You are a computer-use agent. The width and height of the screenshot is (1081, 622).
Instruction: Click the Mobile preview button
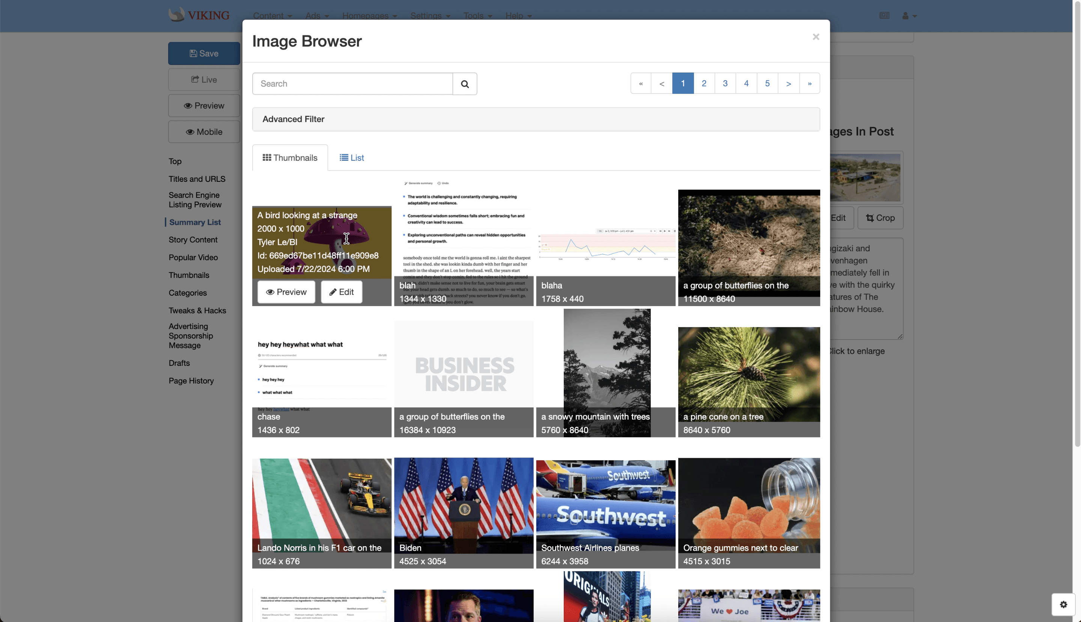tap(204, 132)
